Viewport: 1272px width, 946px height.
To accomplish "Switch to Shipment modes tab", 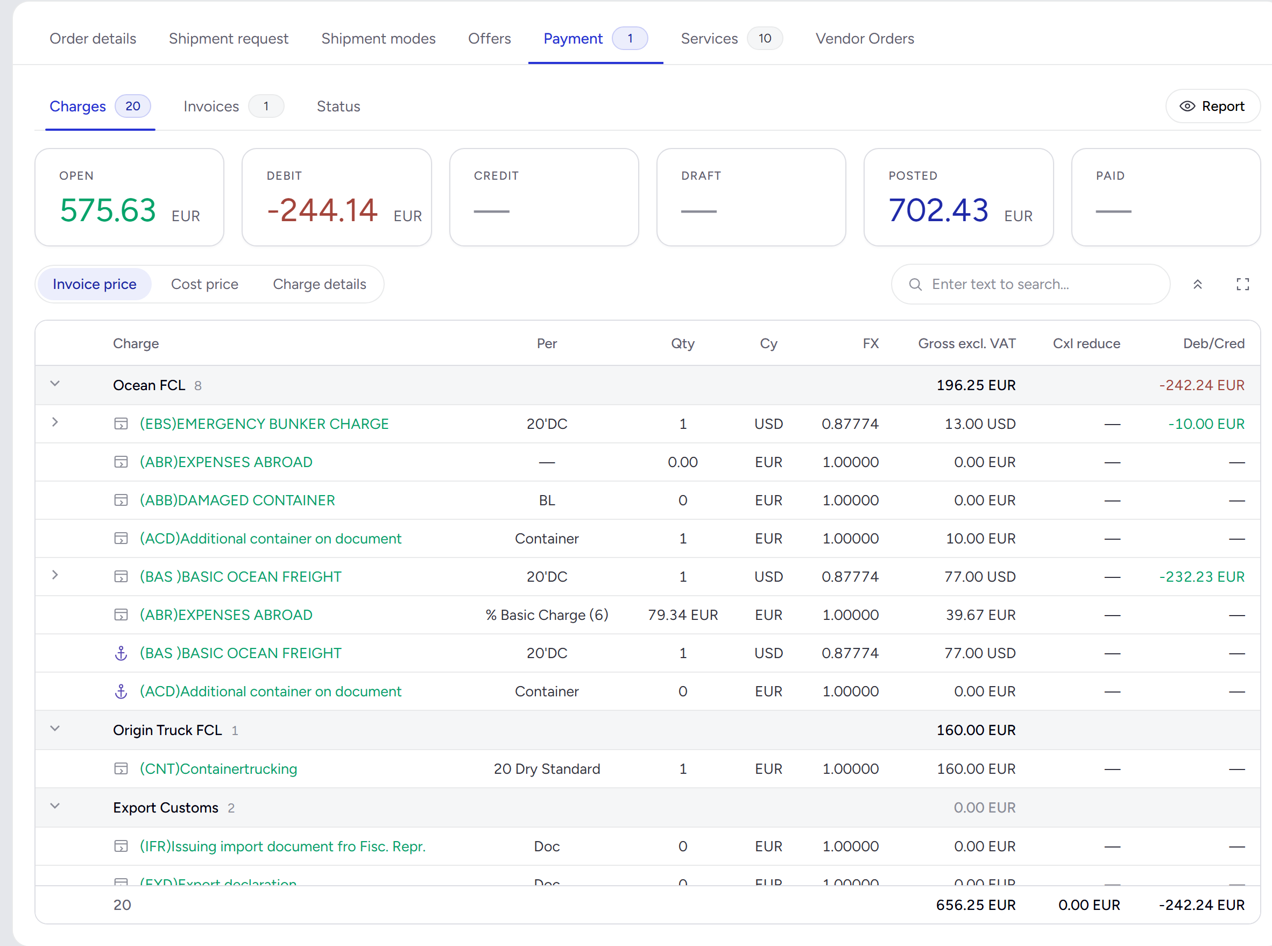I will coord(378,38).
